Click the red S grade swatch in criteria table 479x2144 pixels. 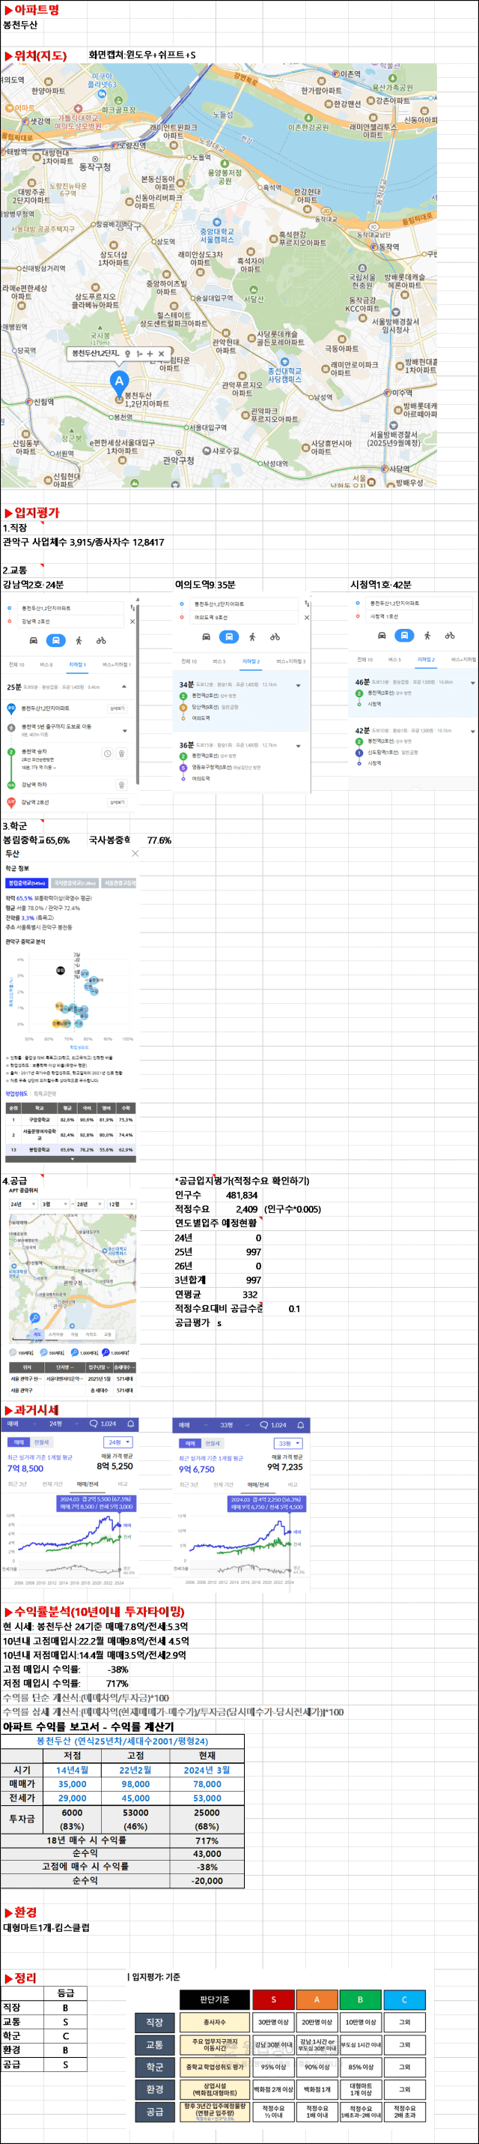click(x=272, y=1999)
